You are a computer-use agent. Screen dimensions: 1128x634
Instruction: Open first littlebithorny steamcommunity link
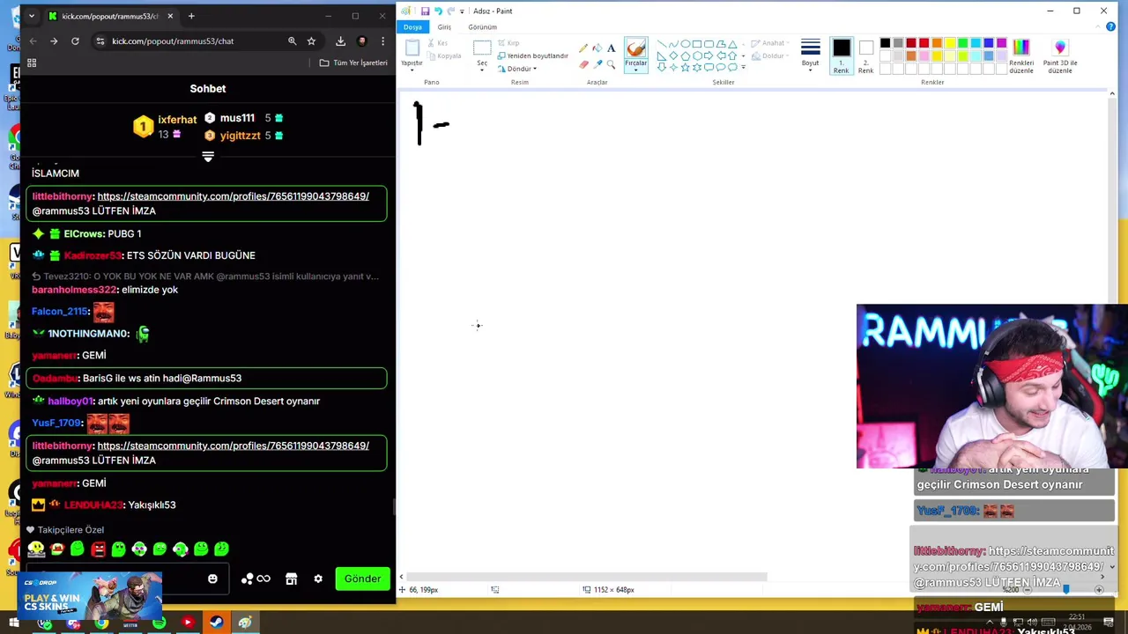point(233,196)
